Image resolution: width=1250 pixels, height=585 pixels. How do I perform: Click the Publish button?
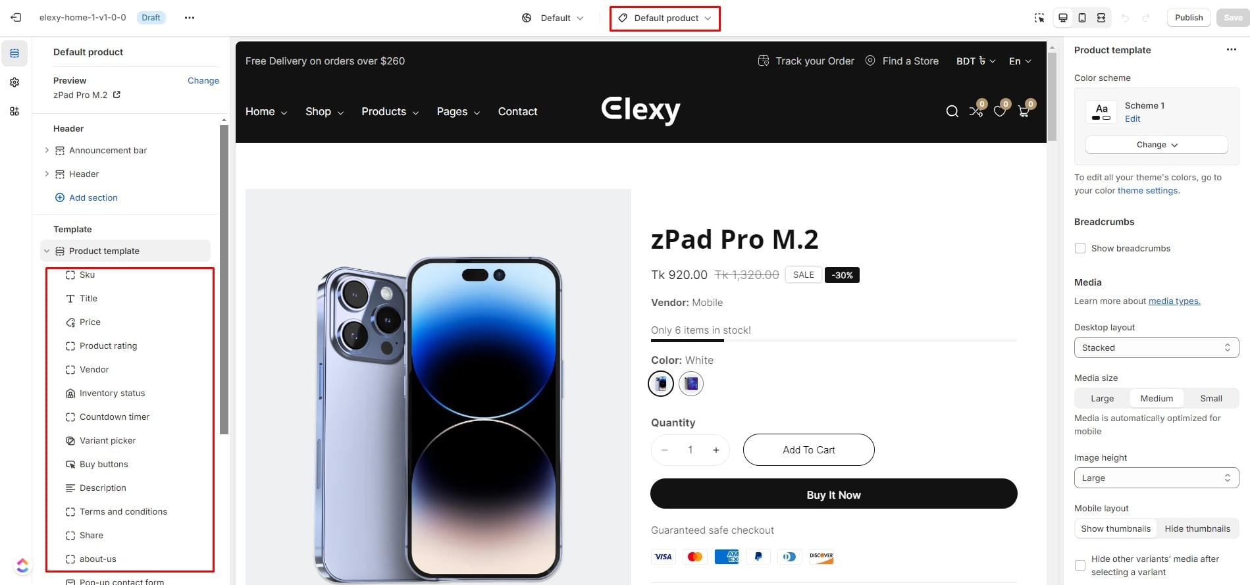pyautogui.click(x=1188, y=18)
